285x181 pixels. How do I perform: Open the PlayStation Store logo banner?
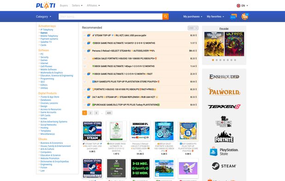pos(224,152)
